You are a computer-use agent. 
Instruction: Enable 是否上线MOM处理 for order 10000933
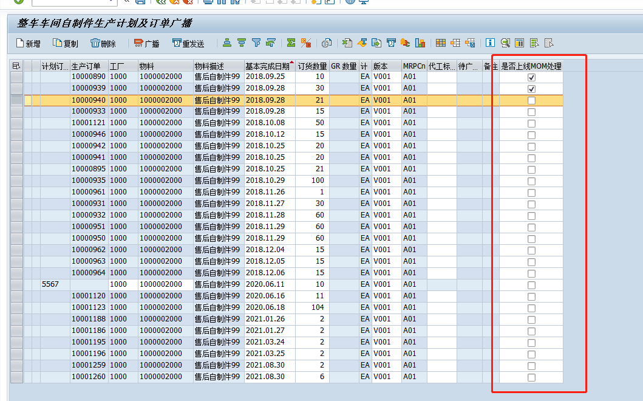pos(531,111)
